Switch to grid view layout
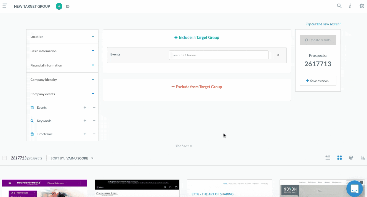Screen dimensions: 367x197 pos(339,158)
